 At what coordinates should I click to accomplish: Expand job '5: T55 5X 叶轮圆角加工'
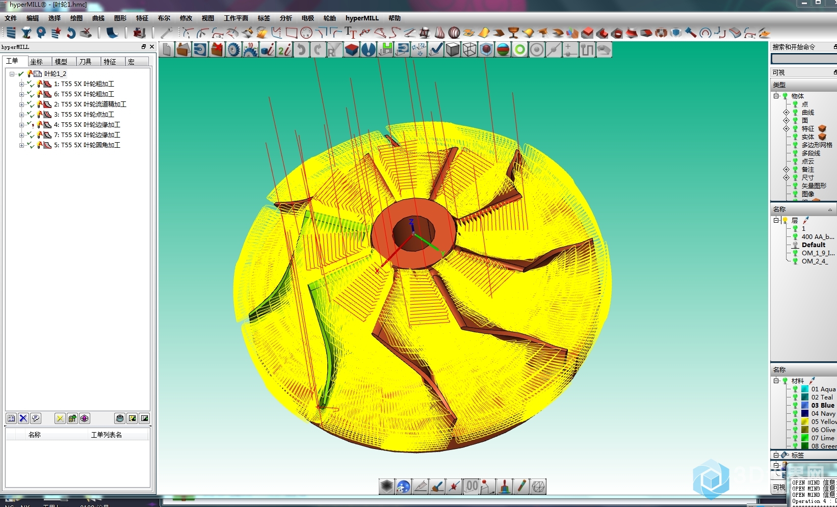coord(21,145)
